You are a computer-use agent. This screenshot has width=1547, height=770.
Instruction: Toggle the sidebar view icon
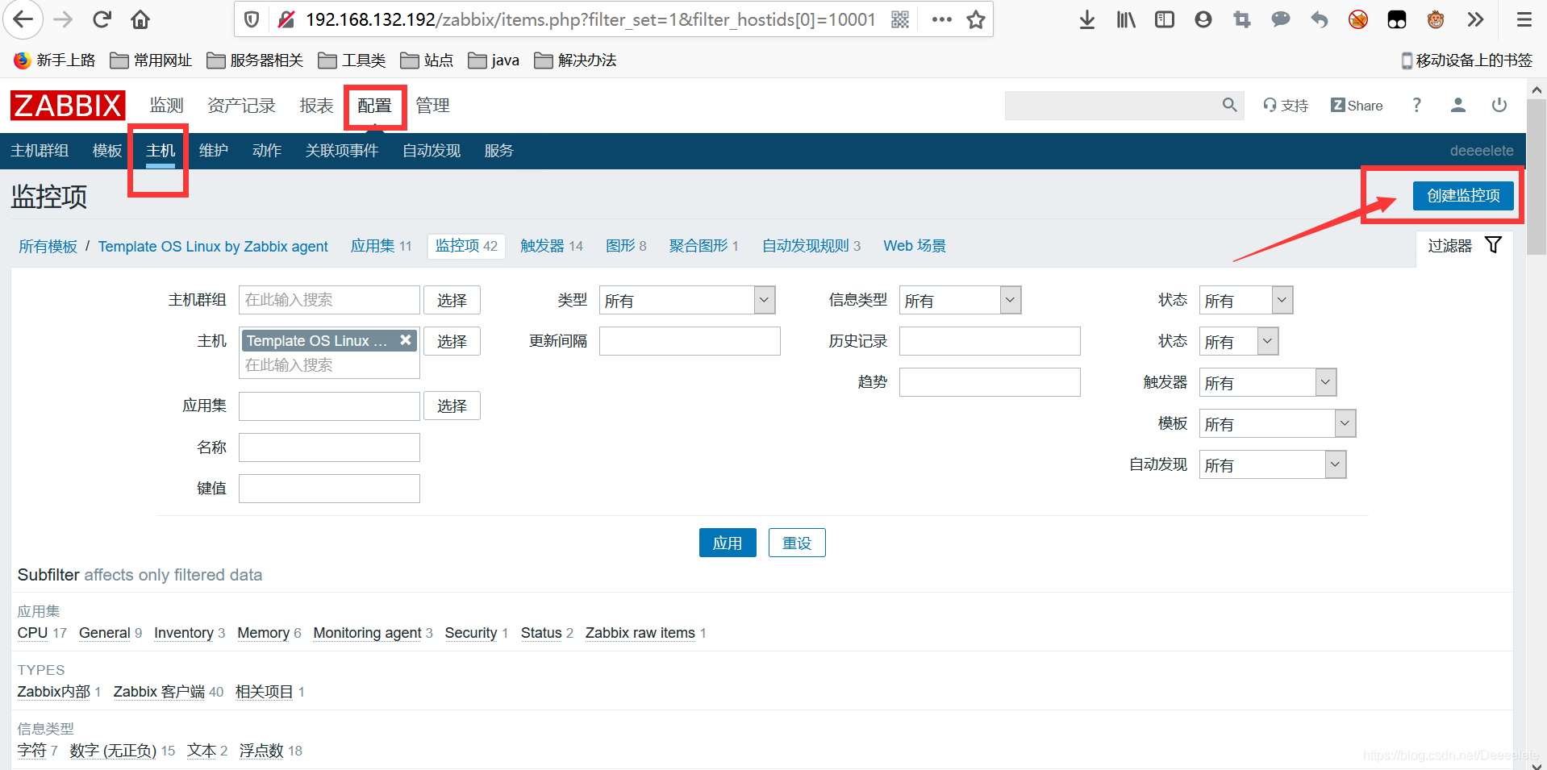point(1165,19)
